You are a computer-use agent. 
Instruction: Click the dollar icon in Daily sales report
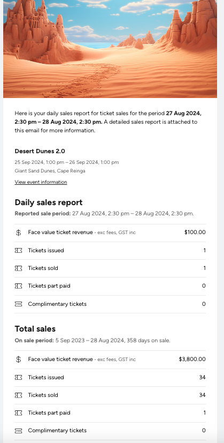coord(18,233)
